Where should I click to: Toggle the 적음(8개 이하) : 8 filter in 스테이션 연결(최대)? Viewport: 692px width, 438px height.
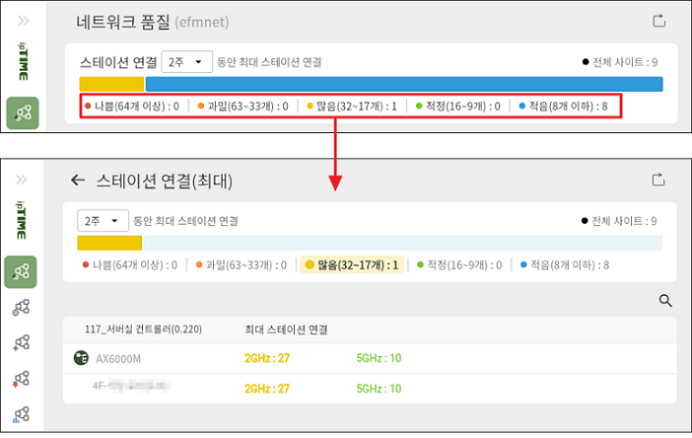pyautogui.click(x=565, y=265)
